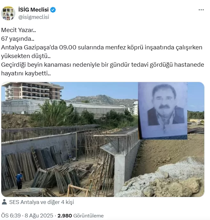Screen dimensions: 210x220
Task: Open tagged list SES Antalya ve diğer 4 kişi
Action: pos(42,202)
